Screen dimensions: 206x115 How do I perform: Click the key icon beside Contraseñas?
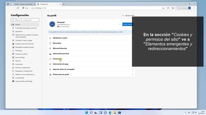(50, 59)
